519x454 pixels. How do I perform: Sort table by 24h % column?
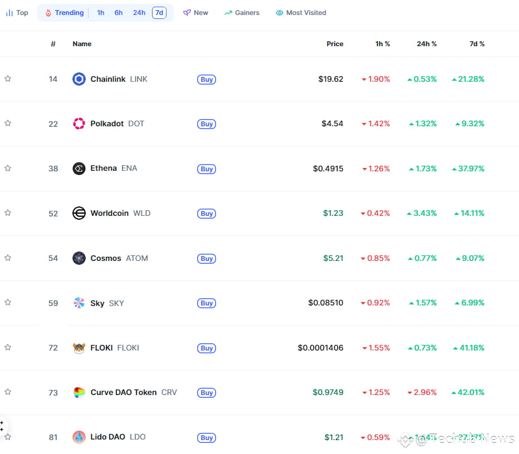pyautogui.click(x=427, y=43)
